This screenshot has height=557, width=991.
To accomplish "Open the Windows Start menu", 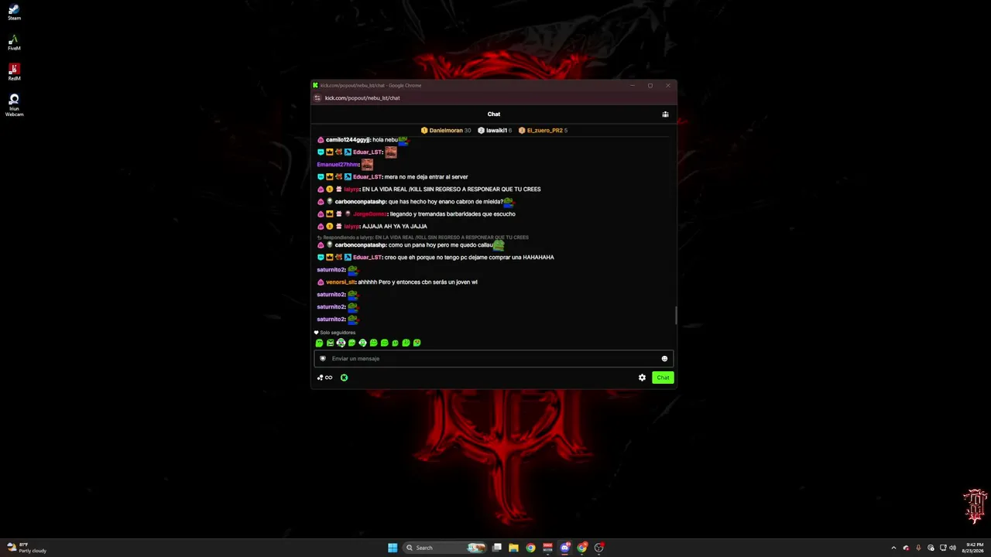I will coord(393,548).
